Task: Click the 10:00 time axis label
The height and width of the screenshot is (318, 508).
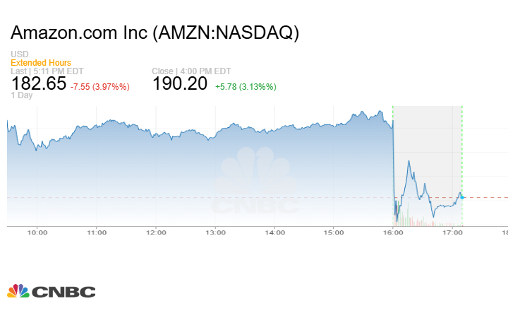Action: point(37,232)
